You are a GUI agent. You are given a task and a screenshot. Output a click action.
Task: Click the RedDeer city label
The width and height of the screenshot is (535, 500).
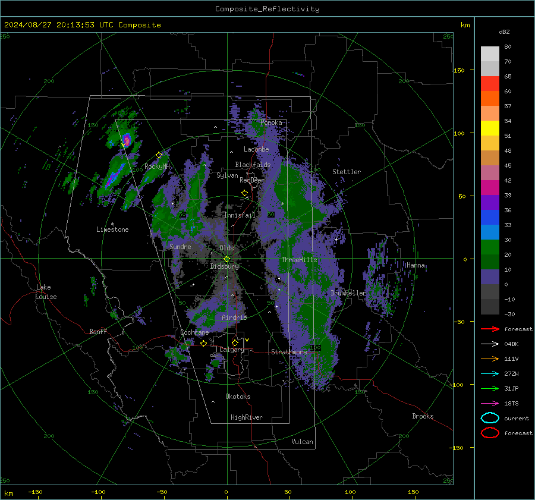252,180
